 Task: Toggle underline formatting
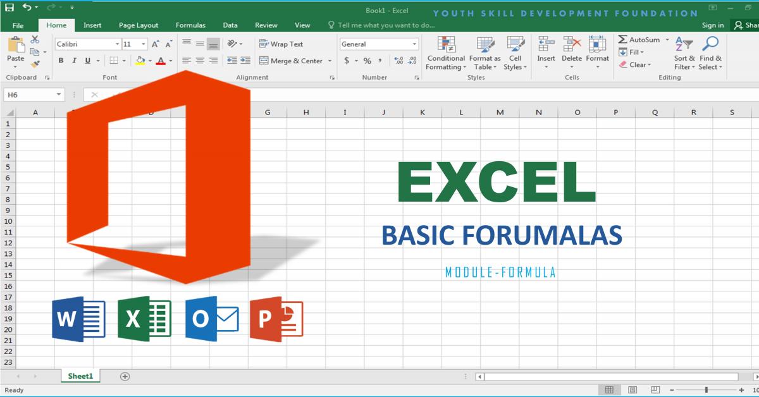[x=87, y=61]
